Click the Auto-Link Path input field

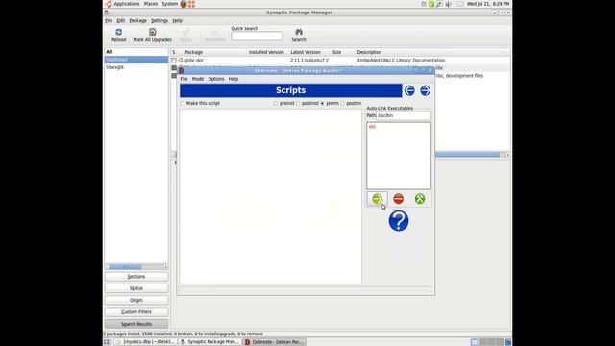(x=404, y=115)
